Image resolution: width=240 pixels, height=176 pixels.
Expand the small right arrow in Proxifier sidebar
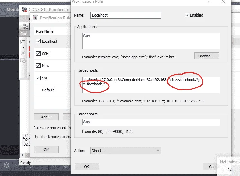pyautogui.click(x=23, y=48)
